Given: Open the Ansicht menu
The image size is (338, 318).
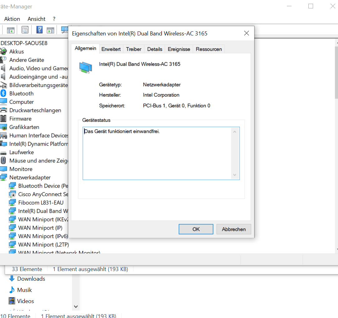Looking at the screenshot, I should [x=36, y=19].
